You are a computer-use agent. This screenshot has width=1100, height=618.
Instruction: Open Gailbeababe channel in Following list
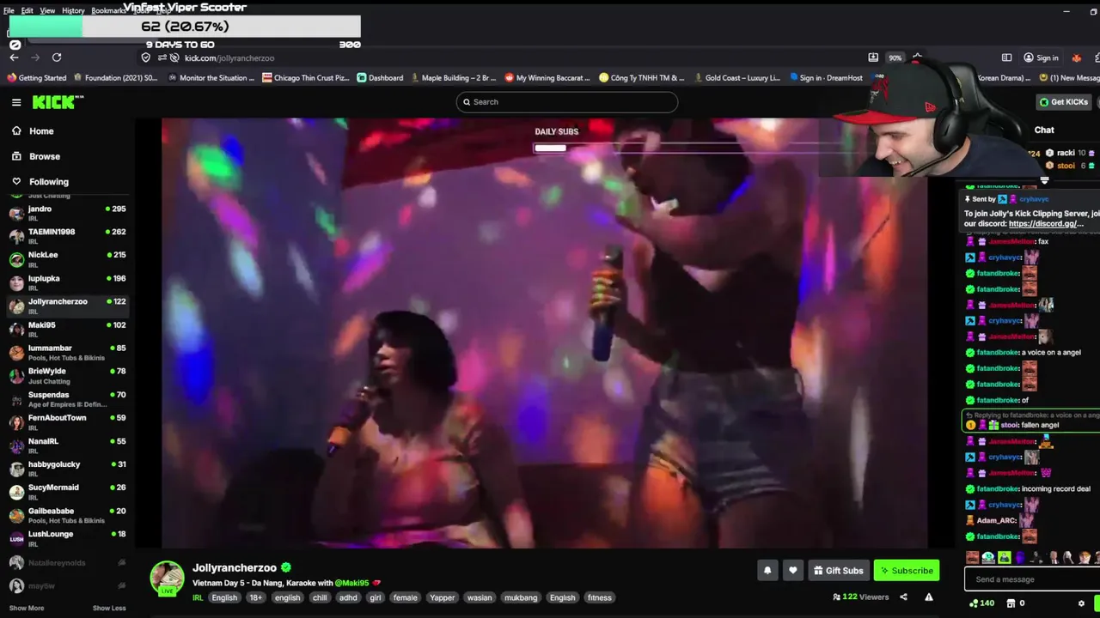pyautogui.click(x=67, y=514)
